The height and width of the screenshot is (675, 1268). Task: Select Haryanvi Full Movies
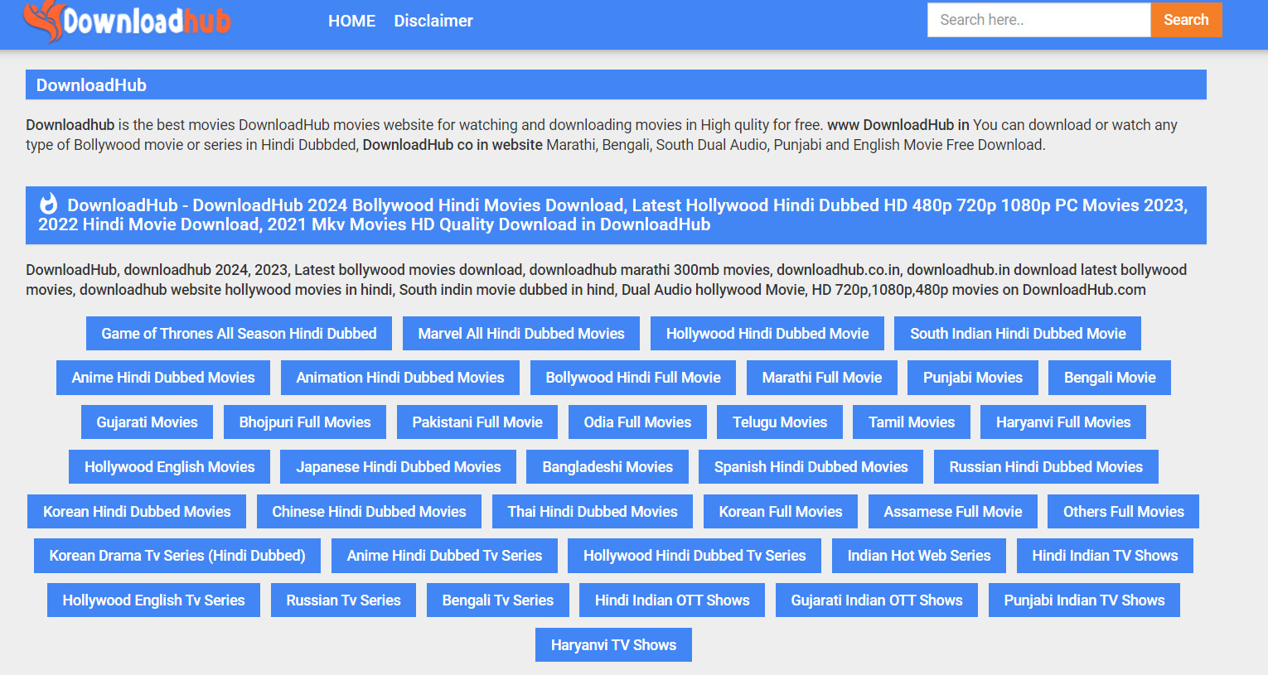click(x=1063, y=422)
